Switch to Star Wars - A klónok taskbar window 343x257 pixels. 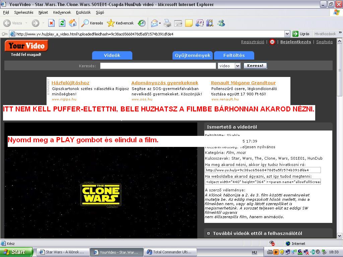coord(63,252)
